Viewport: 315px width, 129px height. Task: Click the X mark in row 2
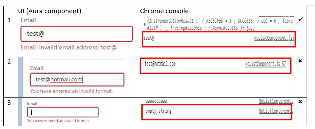tap(300, 61)
